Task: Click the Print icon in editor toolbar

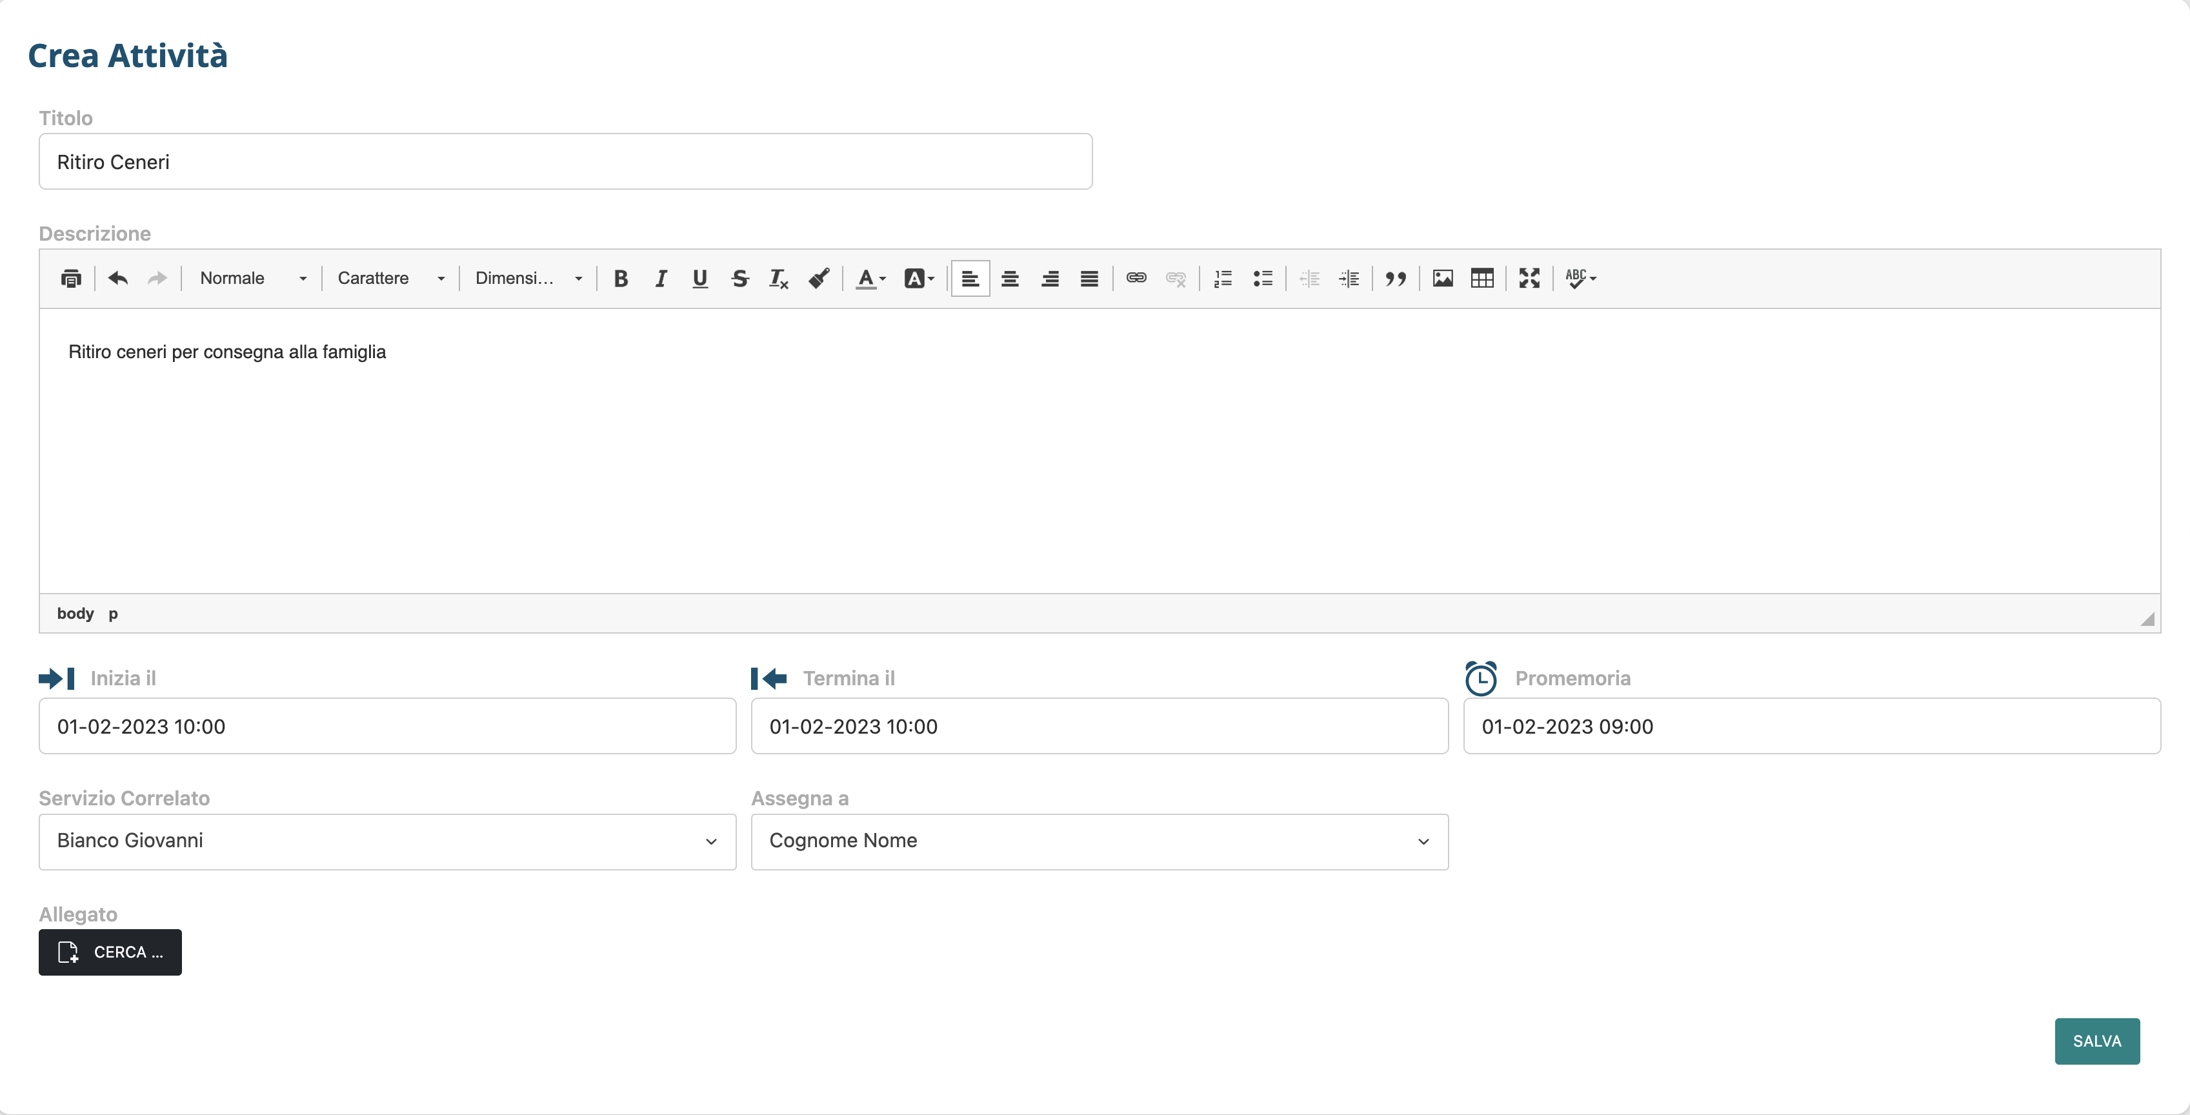Action: tap(70, 278)
